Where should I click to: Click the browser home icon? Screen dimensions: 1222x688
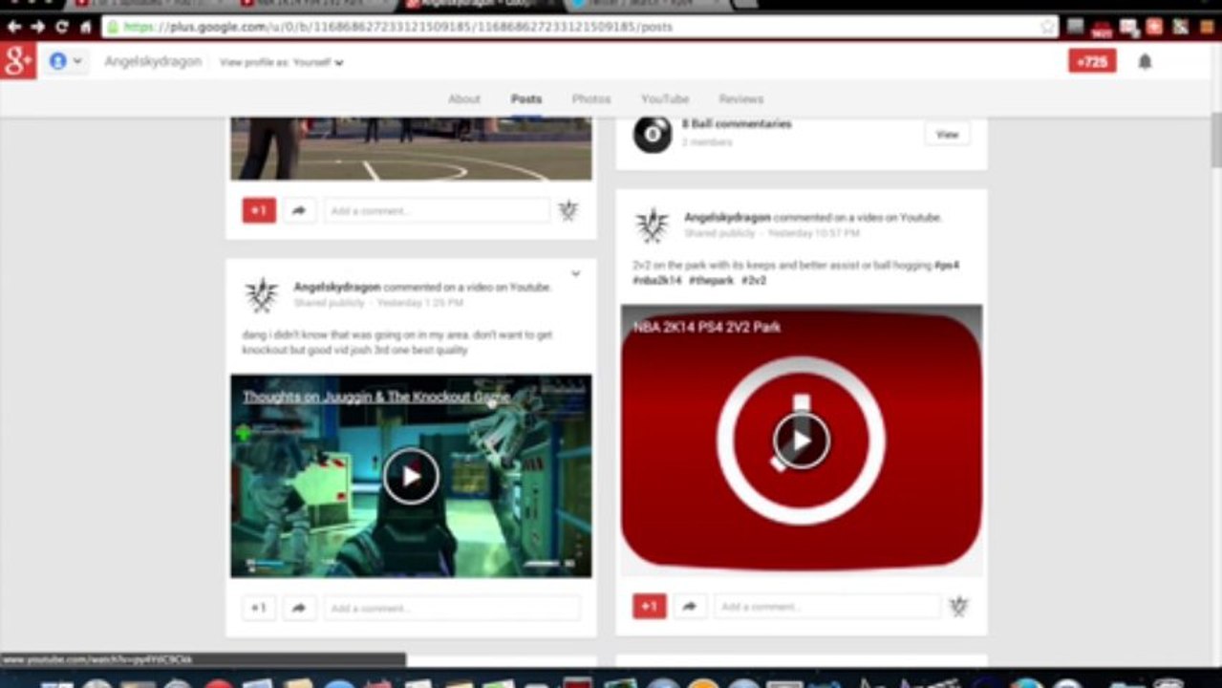(85, 27)
